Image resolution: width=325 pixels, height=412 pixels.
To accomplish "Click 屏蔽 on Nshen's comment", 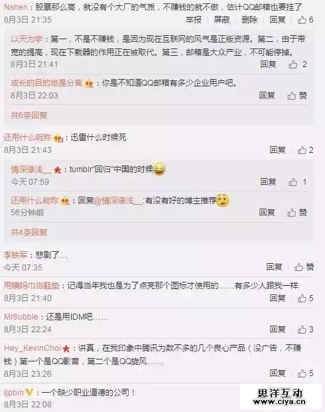I will 222,20.
